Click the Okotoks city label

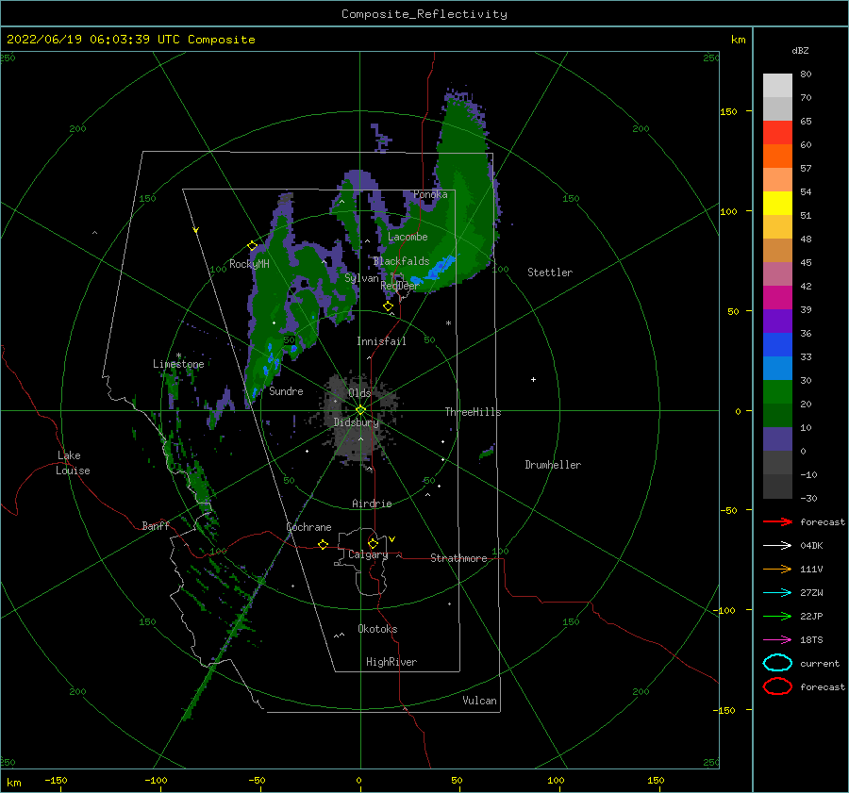click(377, 629)
